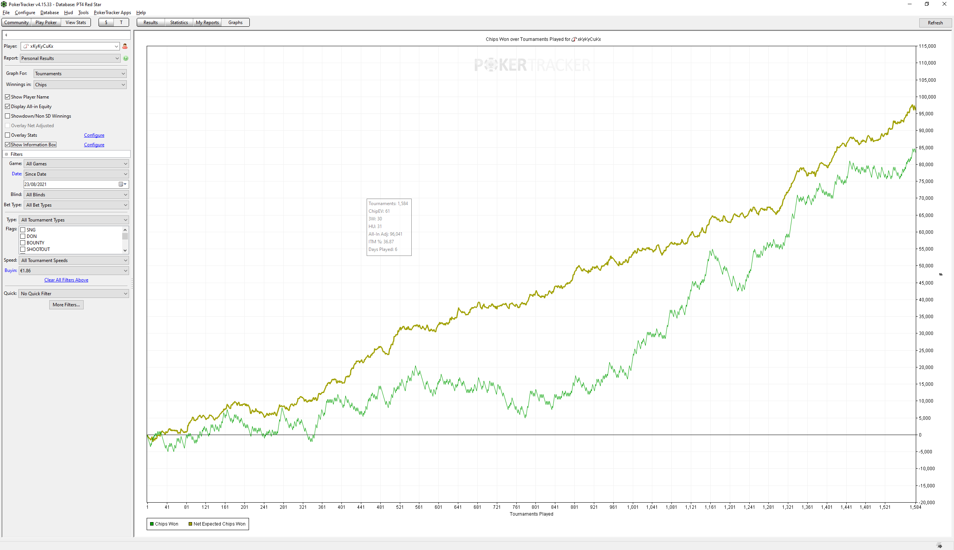The image size is (954, 550).
Task: Enable Showdown/Non SD Winnings checkbox
Action: coord(8,116)
